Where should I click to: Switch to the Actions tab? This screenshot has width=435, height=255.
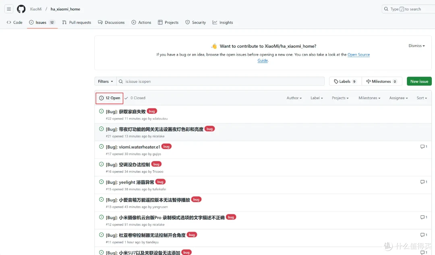[x=141, y=22]
